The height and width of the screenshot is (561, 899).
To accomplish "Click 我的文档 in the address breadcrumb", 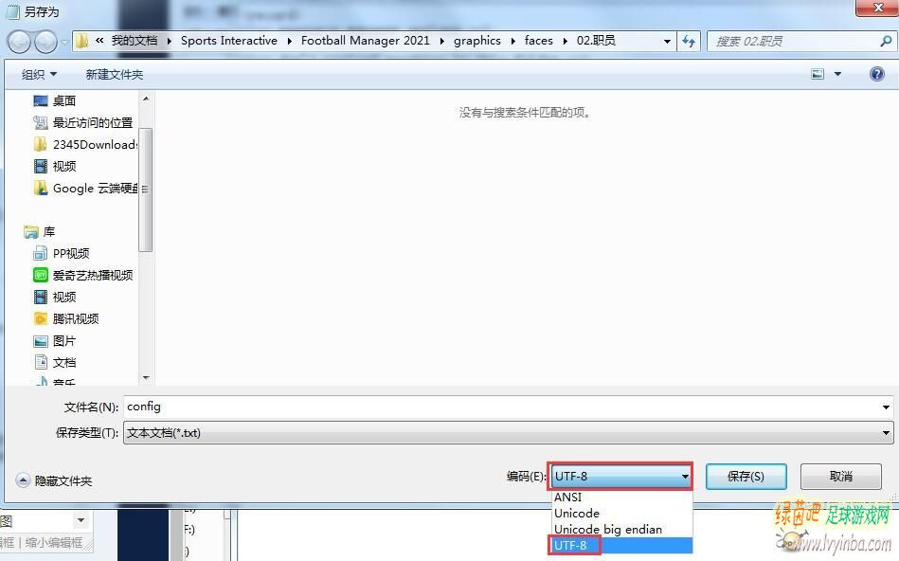I will (x=135, y=41).
